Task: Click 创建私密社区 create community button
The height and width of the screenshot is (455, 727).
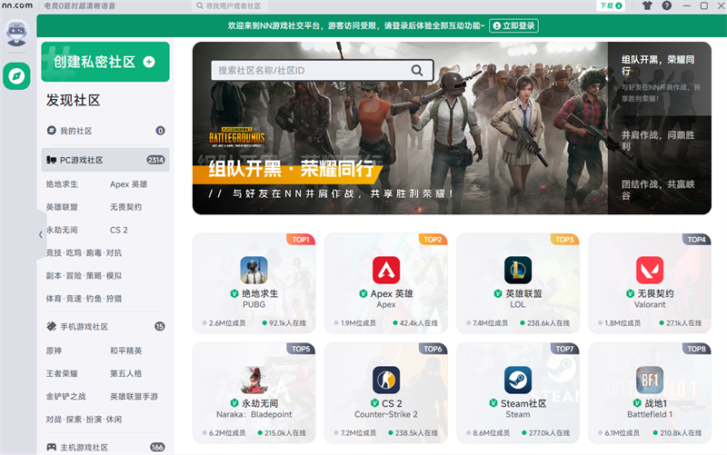Action: coord(105,62)
